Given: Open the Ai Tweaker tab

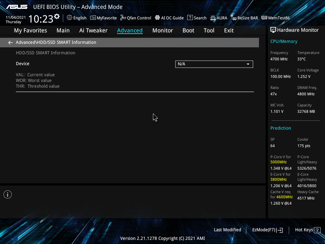Looking at the screenshot, I should pos(93,30).
